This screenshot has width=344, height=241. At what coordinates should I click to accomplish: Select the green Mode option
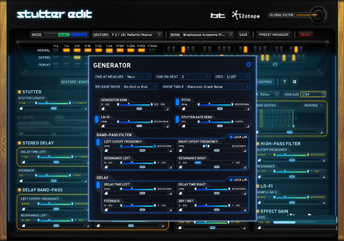pos(63,35)
